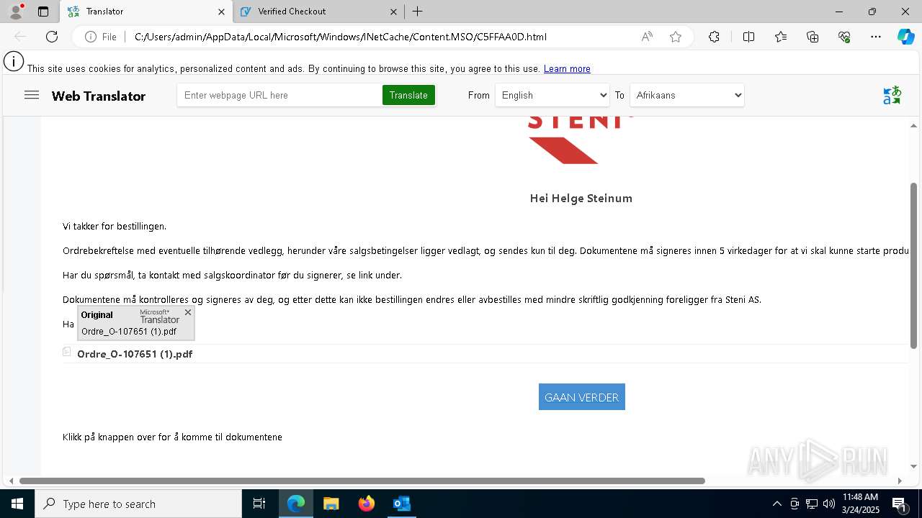
Task: Add this page to favorites
Action: click(676, 37)
